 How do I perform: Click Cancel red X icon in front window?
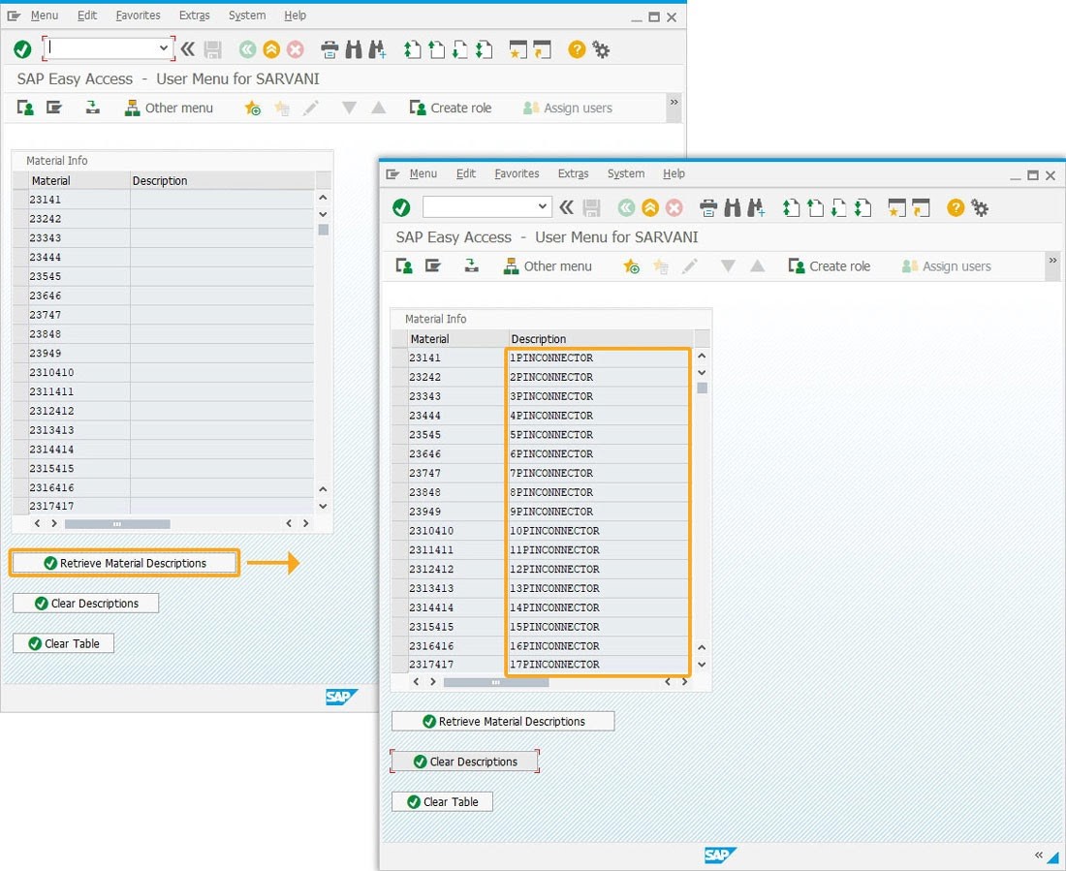point(674,207)
